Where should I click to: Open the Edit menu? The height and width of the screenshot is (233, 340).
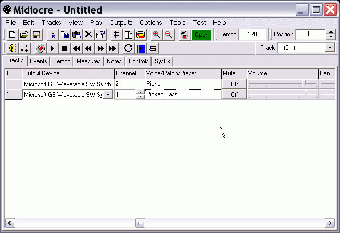click(29, 22)
